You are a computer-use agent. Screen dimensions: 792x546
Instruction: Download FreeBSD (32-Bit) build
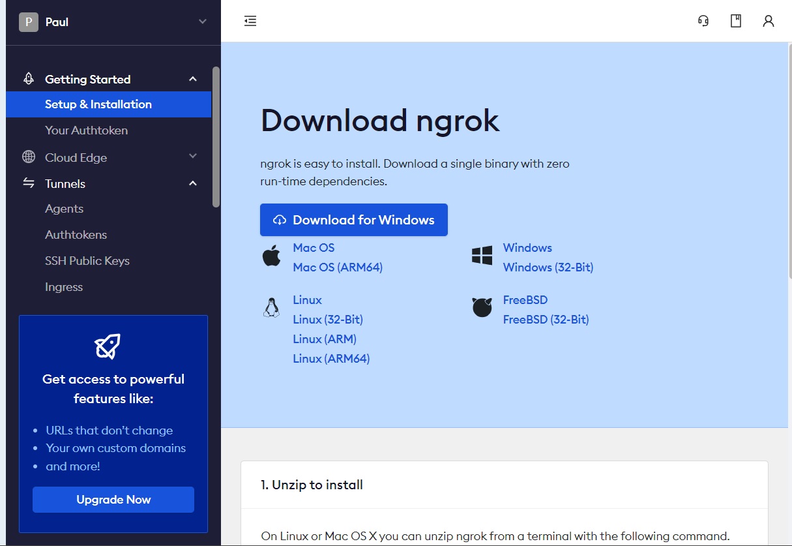546,320
